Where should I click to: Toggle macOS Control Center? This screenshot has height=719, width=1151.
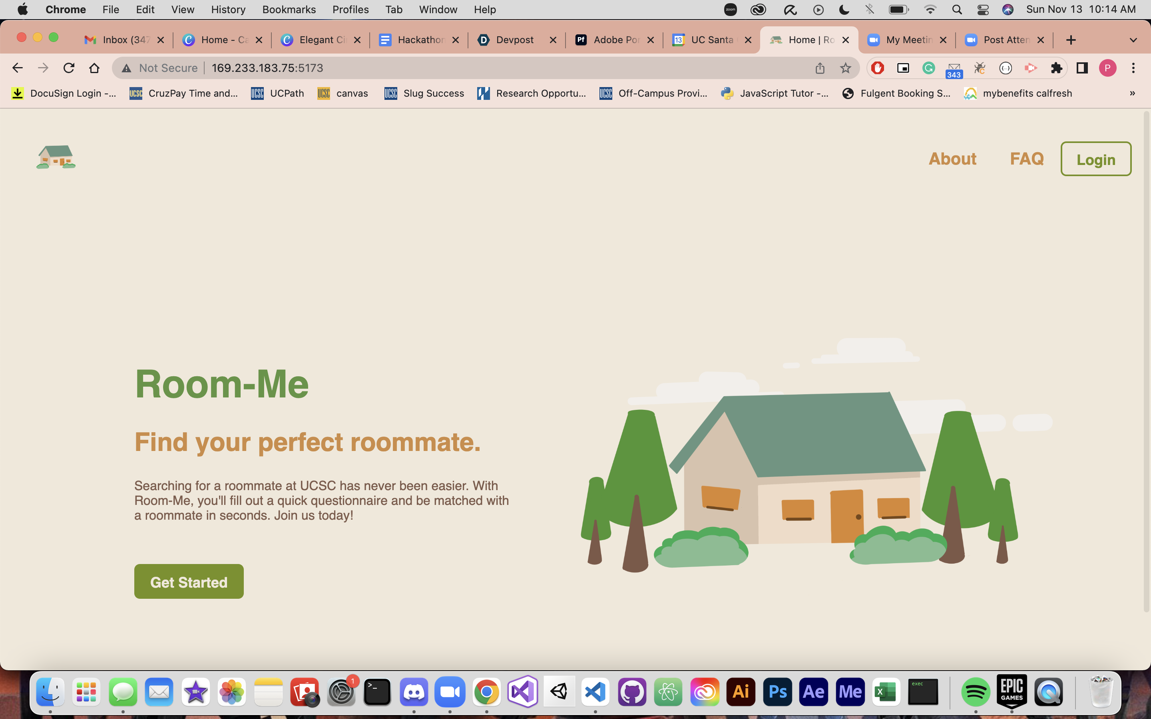point(983,10)
